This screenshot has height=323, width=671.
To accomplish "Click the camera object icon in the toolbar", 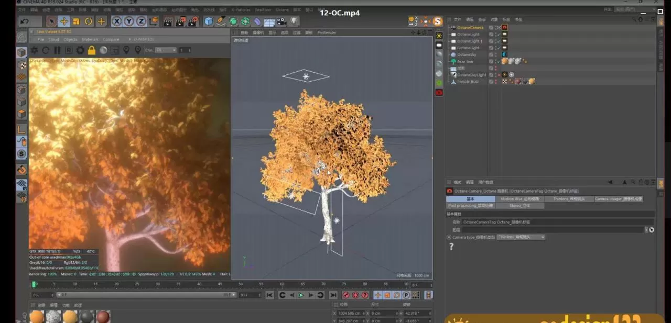I will pos(282,21).
